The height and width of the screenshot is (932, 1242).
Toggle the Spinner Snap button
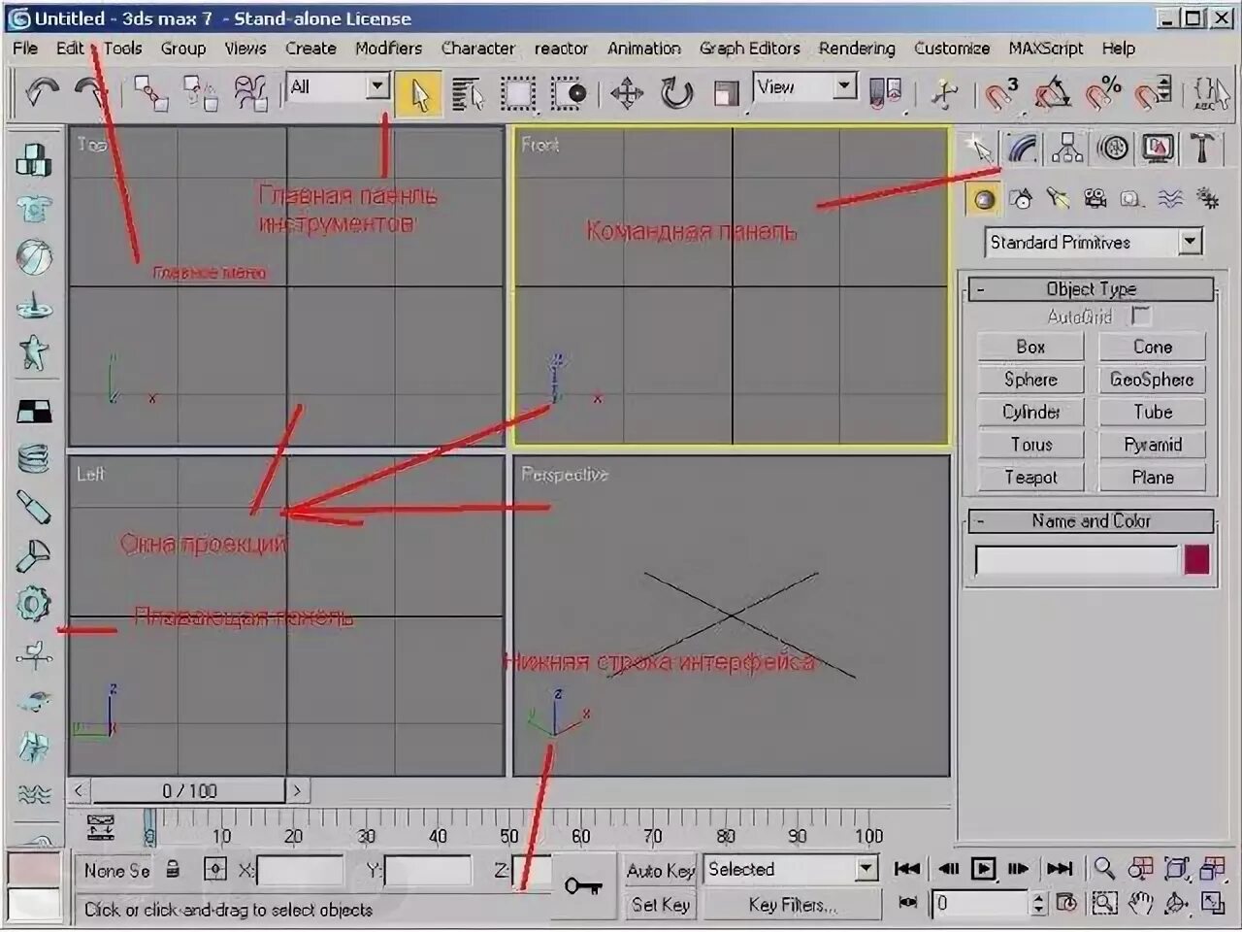tap(1155, 94)
